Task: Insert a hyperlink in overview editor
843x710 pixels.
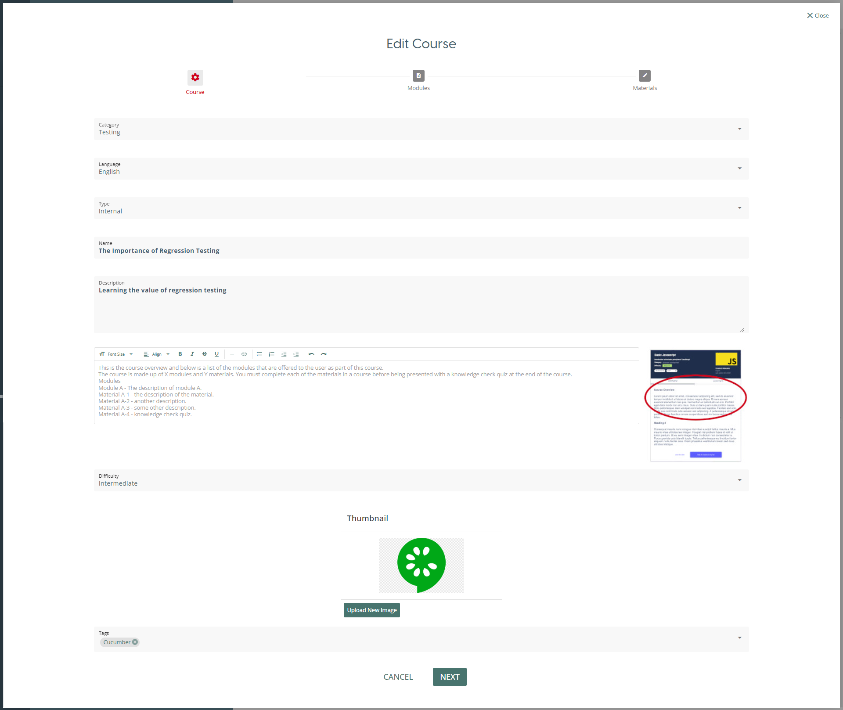Action: pyautogui.click(x=244, y=354)
